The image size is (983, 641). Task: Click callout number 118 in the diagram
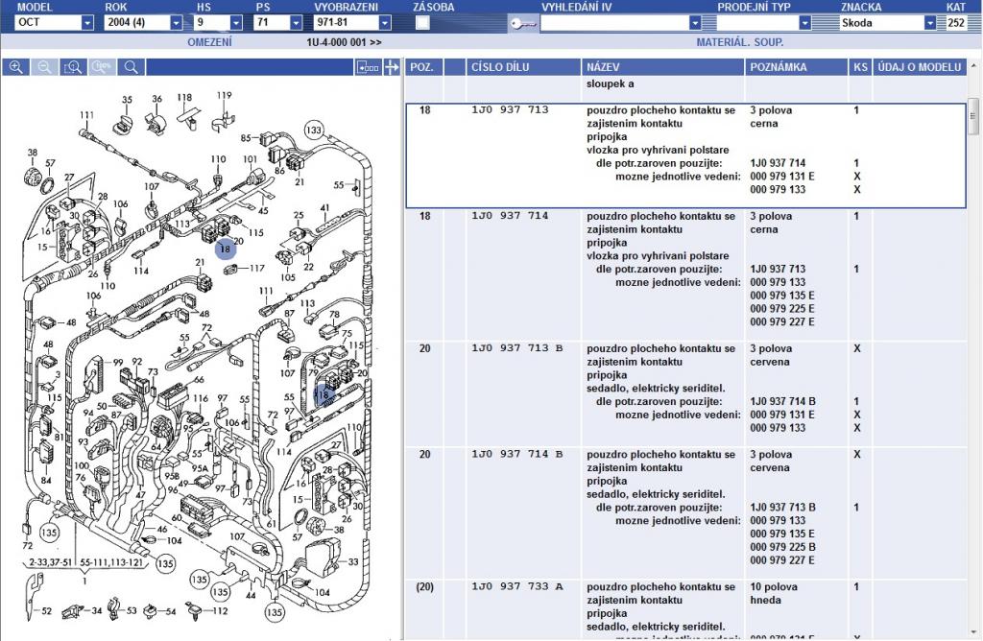click(x=184, y=97)
